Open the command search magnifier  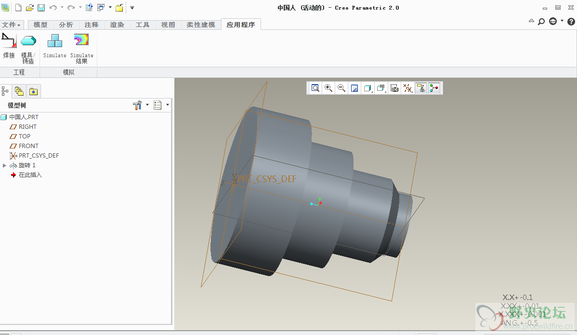point(541,22)
